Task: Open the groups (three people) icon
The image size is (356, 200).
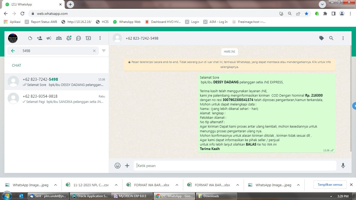Action: pos(59,38)
